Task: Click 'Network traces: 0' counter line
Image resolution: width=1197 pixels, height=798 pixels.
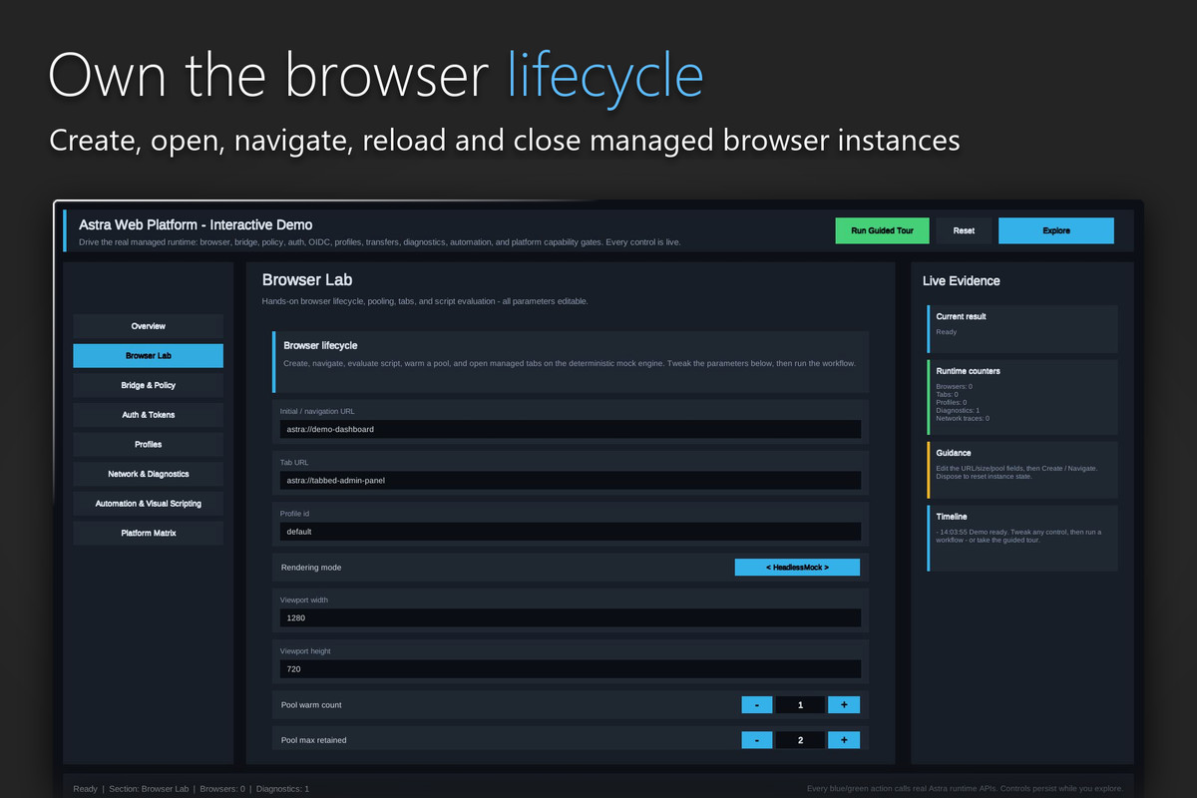Action: [963, 418]
